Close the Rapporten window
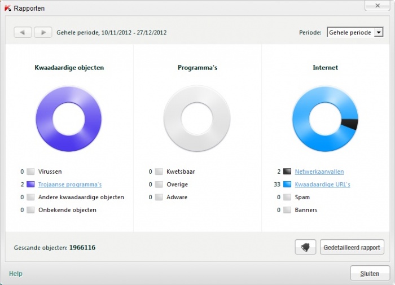Screen dimensions: 395x285 click(377, 6)
